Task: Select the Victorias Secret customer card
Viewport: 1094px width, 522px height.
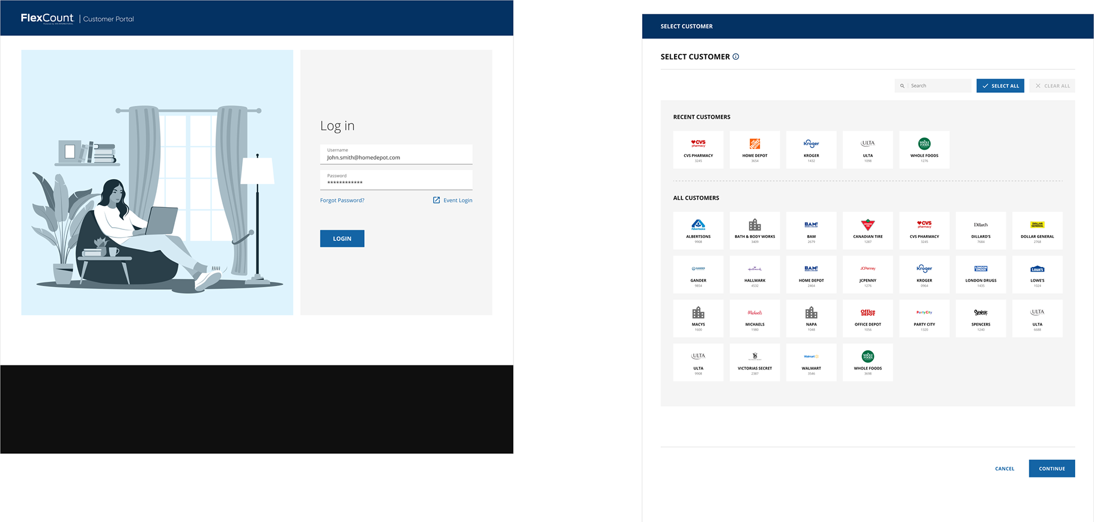Action: [x=754, y=362]
